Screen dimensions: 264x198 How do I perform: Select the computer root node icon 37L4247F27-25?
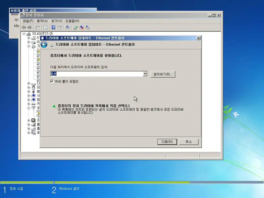coord(29,34)
